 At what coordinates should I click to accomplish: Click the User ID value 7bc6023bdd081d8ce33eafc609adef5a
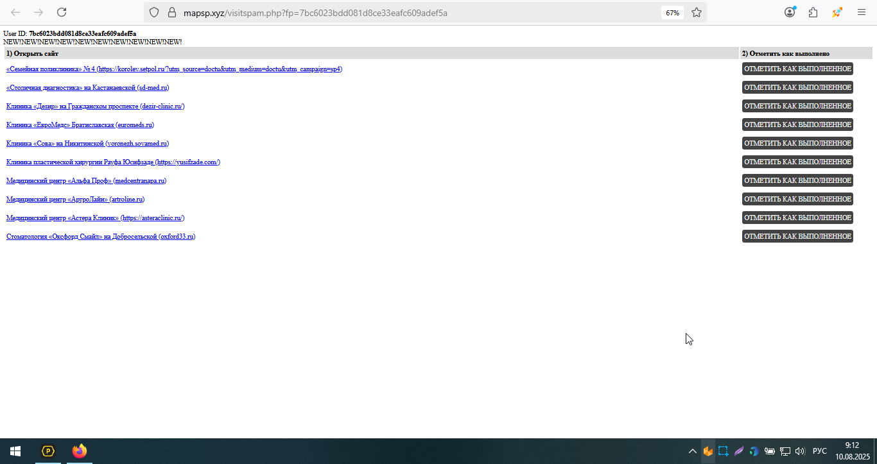82,33
